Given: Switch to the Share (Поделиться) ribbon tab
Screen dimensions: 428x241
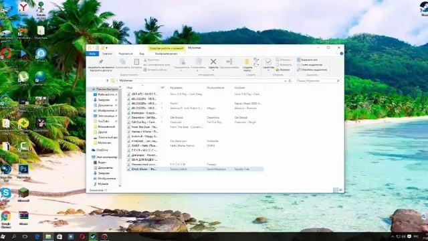Looking at the screenshot, I should click(125, 54).
